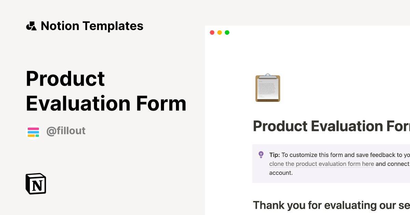
Task: Click the red traffic light button
Action: pos(212,32)
